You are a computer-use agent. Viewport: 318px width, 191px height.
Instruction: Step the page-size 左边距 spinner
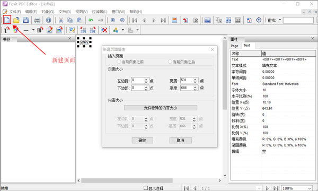click(146, 81)
